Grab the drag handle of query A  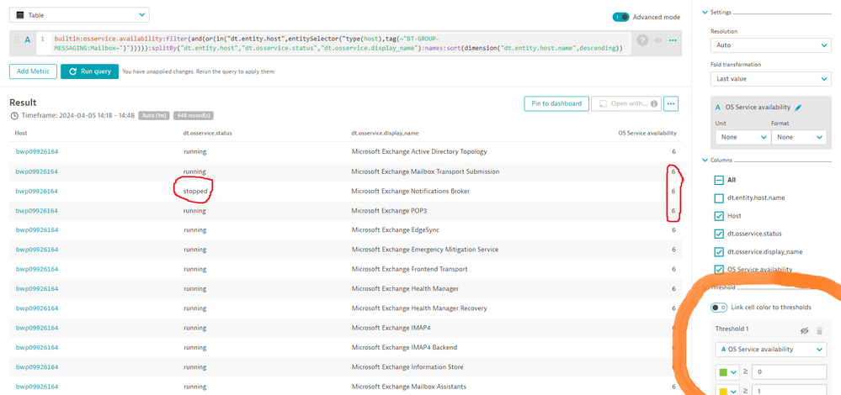point(17,39)
